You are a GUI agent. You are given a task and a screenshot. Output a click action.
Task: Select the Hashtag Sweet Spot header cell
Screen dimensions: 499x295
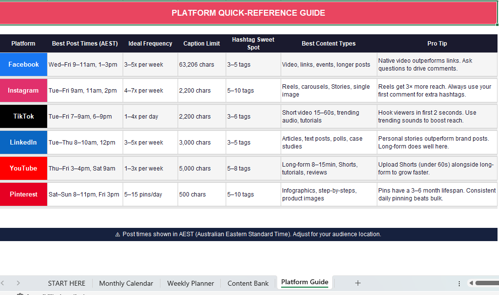(253, 44)
